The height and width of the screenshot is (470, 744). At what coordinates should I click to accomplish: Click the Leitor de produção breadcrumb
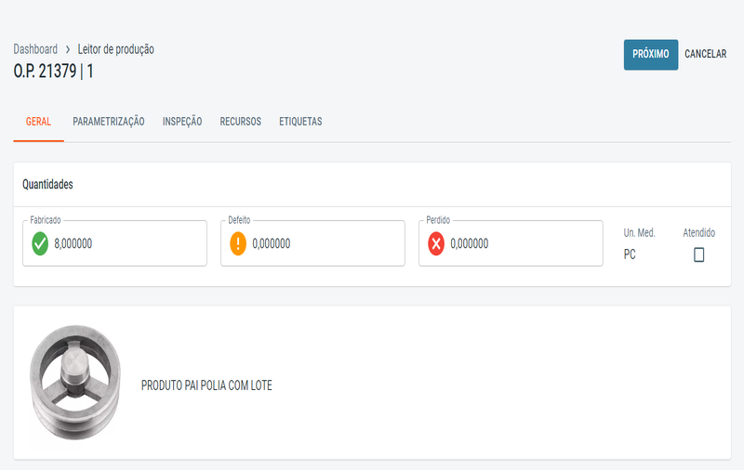[115, 49]
